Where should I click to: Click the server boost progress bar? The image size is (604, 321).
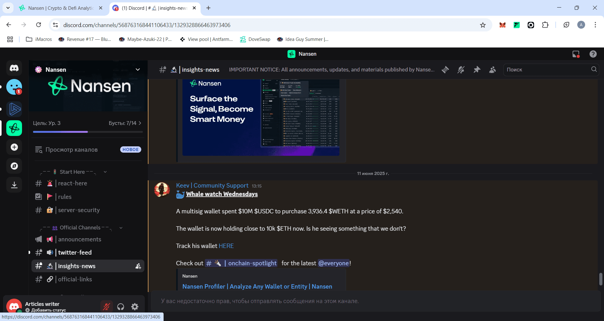[88, 132]
